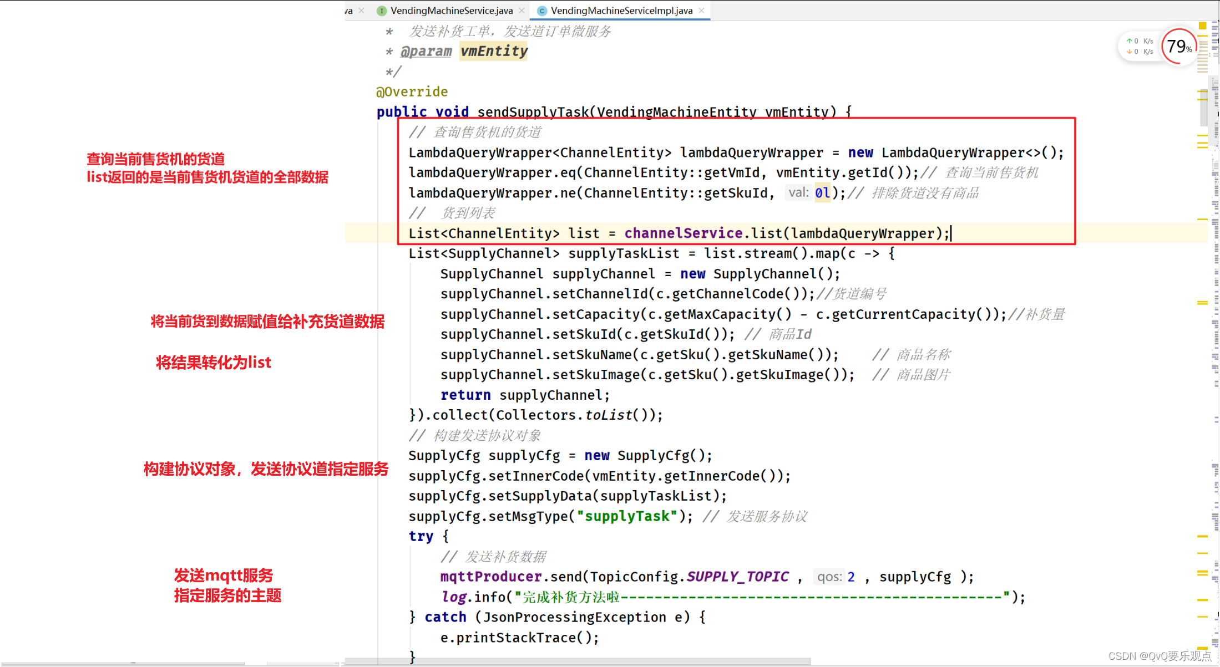Click SUPPLY_TOPIC constant

tap(737, 577)
